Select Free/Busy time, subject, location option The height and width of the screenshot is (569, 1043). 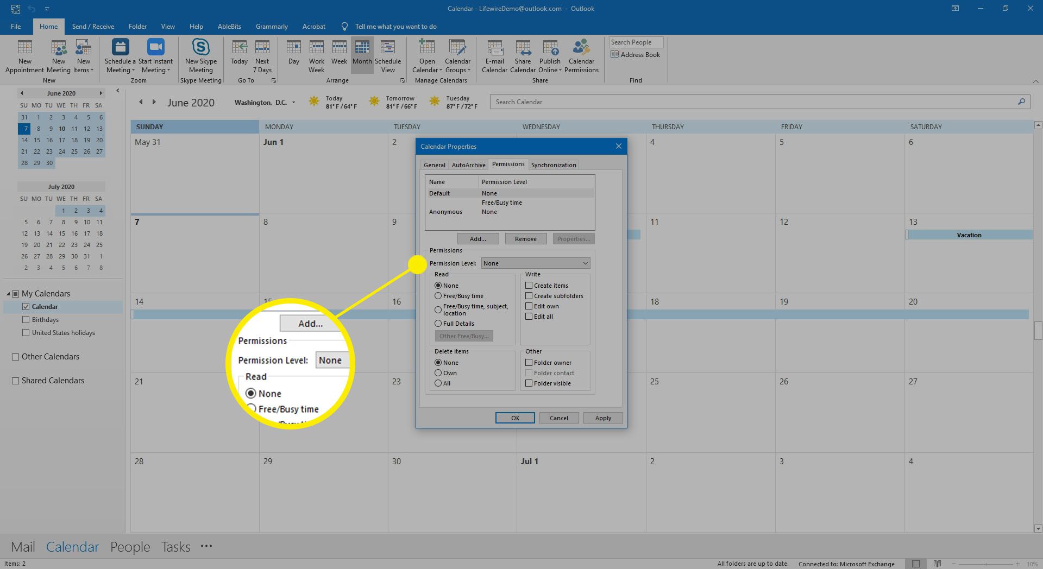click(438, 309)
